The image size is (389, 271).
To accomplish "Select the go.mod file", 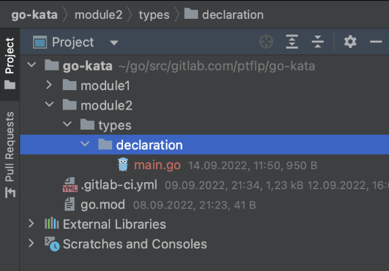I will [104, 205].
